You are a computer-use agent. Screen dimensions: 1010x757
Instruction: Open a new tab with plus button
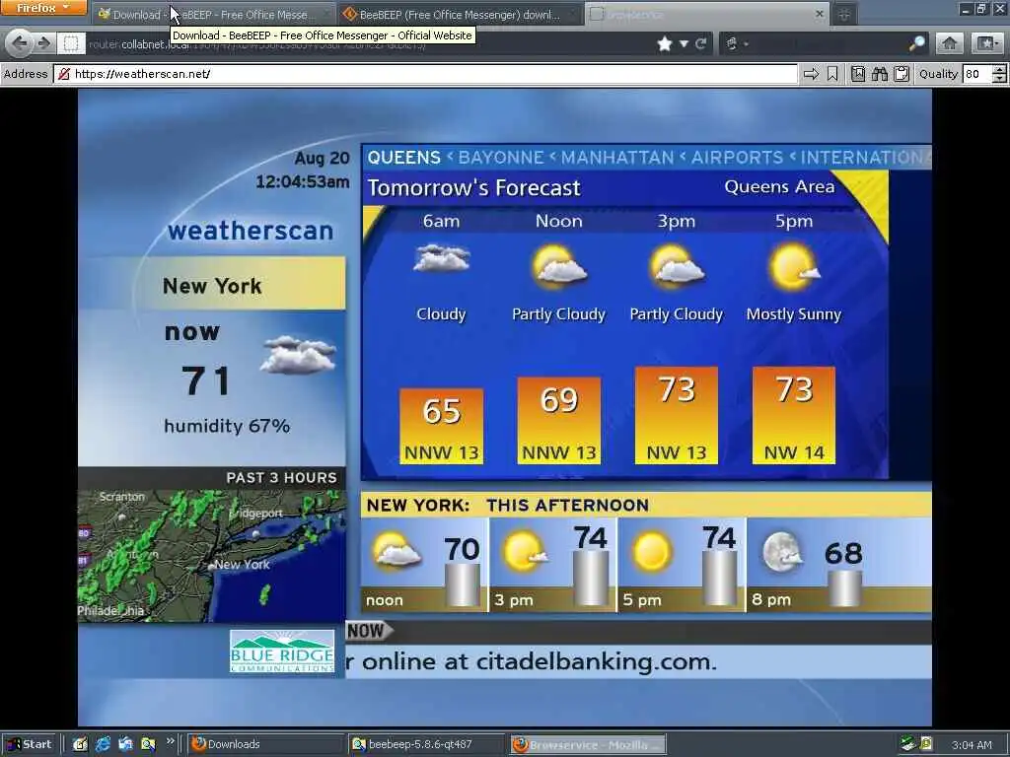point(844,14)
